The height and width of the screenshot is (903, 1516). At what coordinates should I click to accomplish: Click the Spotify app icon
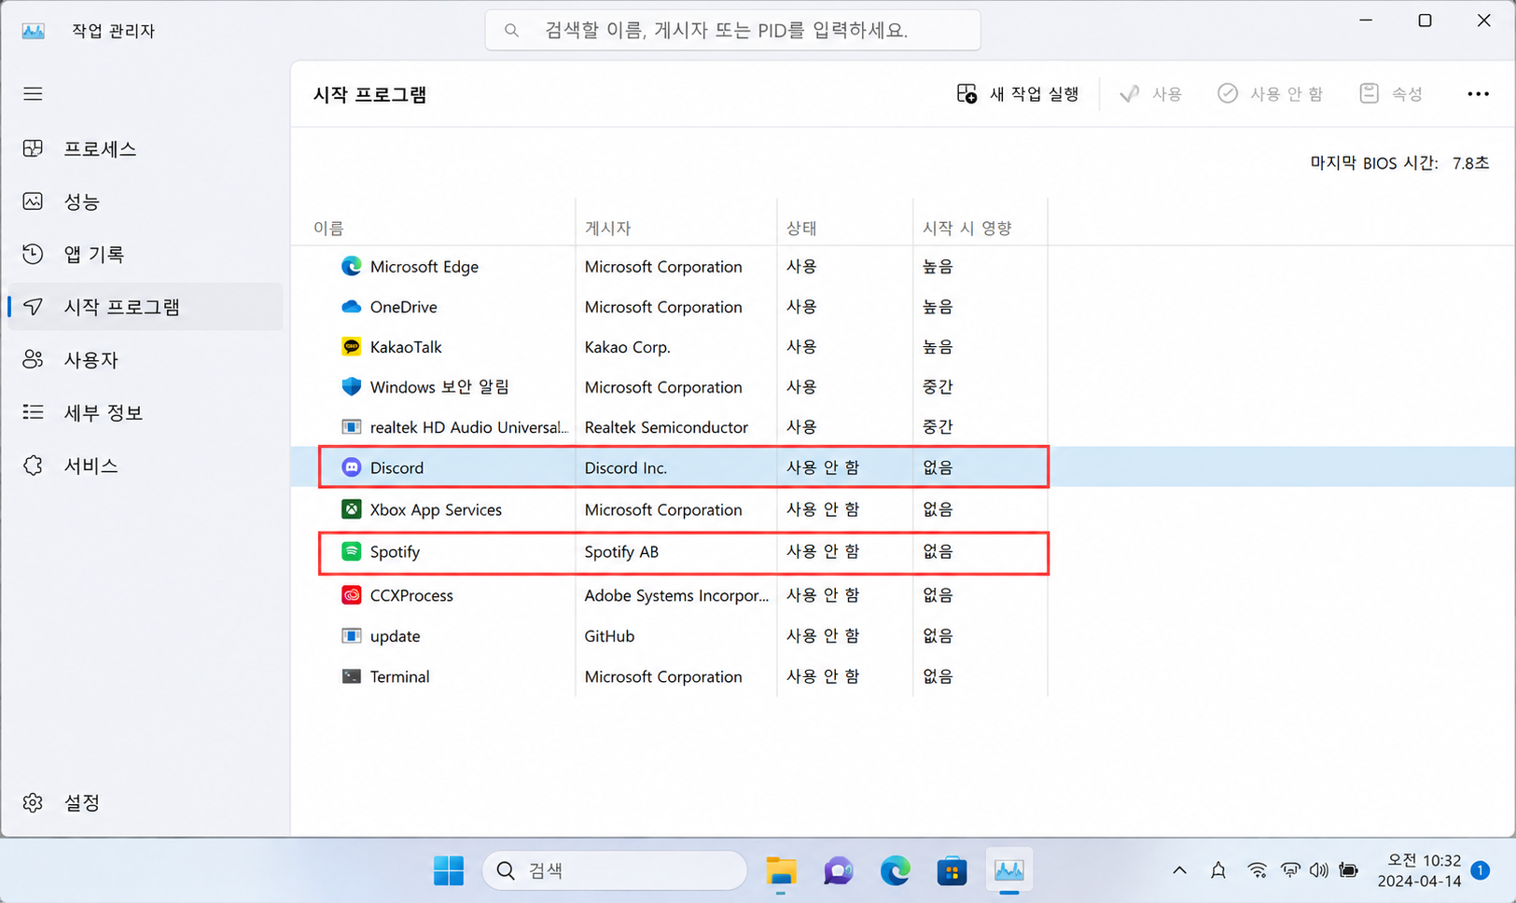pos(351,551)
